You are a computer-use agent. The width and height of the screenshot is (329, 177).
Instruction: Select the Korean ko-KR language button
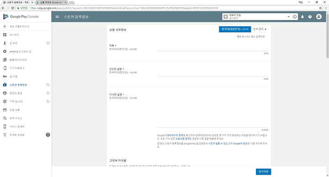click(x=235, y=29)
